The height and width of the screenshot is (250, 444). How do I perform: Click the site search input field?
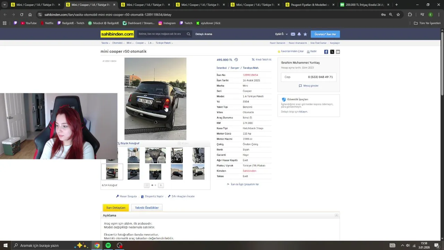click(161, 34)
